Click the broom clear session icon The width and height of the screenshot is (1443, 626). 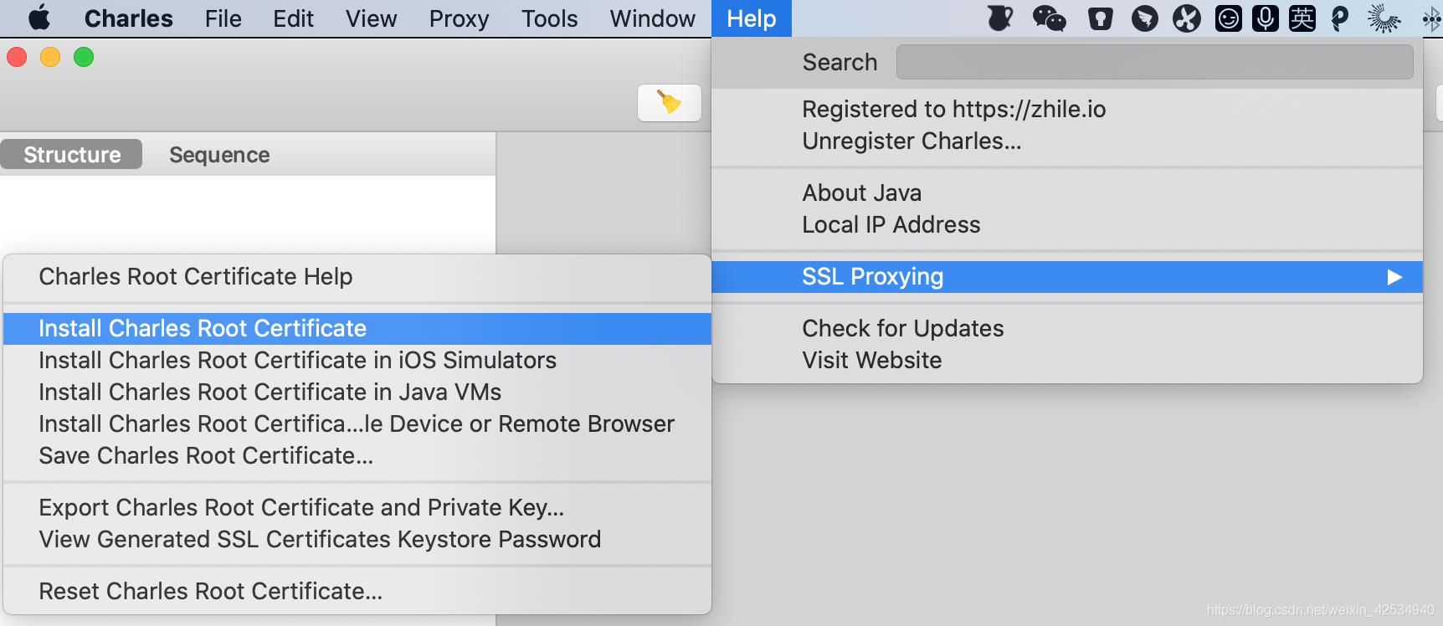pyautogui.click(x=669, y=103)
